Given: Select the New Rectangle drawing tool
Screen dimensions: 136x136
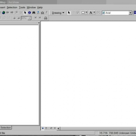Looking at the screenshot, I should point(83,13).
